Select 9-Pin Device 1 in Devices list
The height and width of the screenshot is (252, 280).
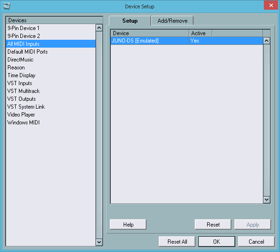(24, 28)
